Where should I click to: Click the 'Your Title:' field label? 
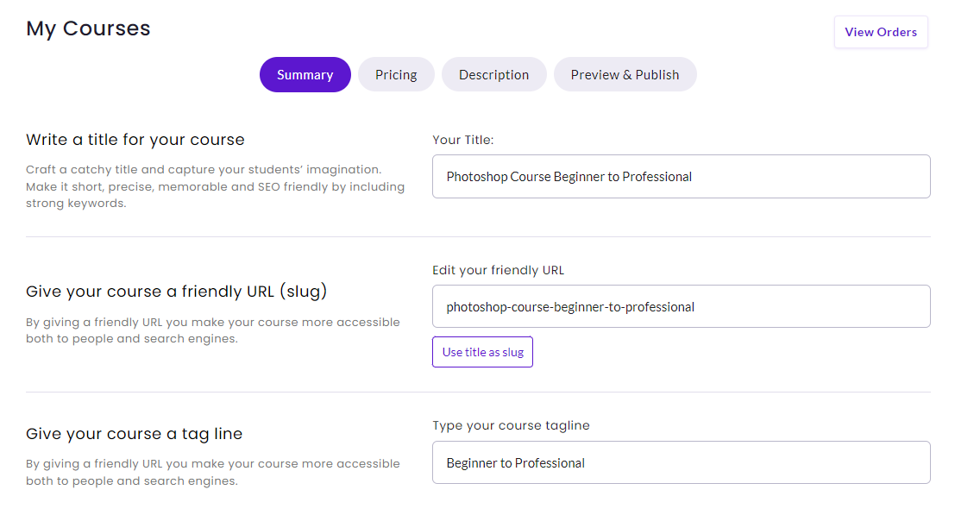[x=463, y=140]
